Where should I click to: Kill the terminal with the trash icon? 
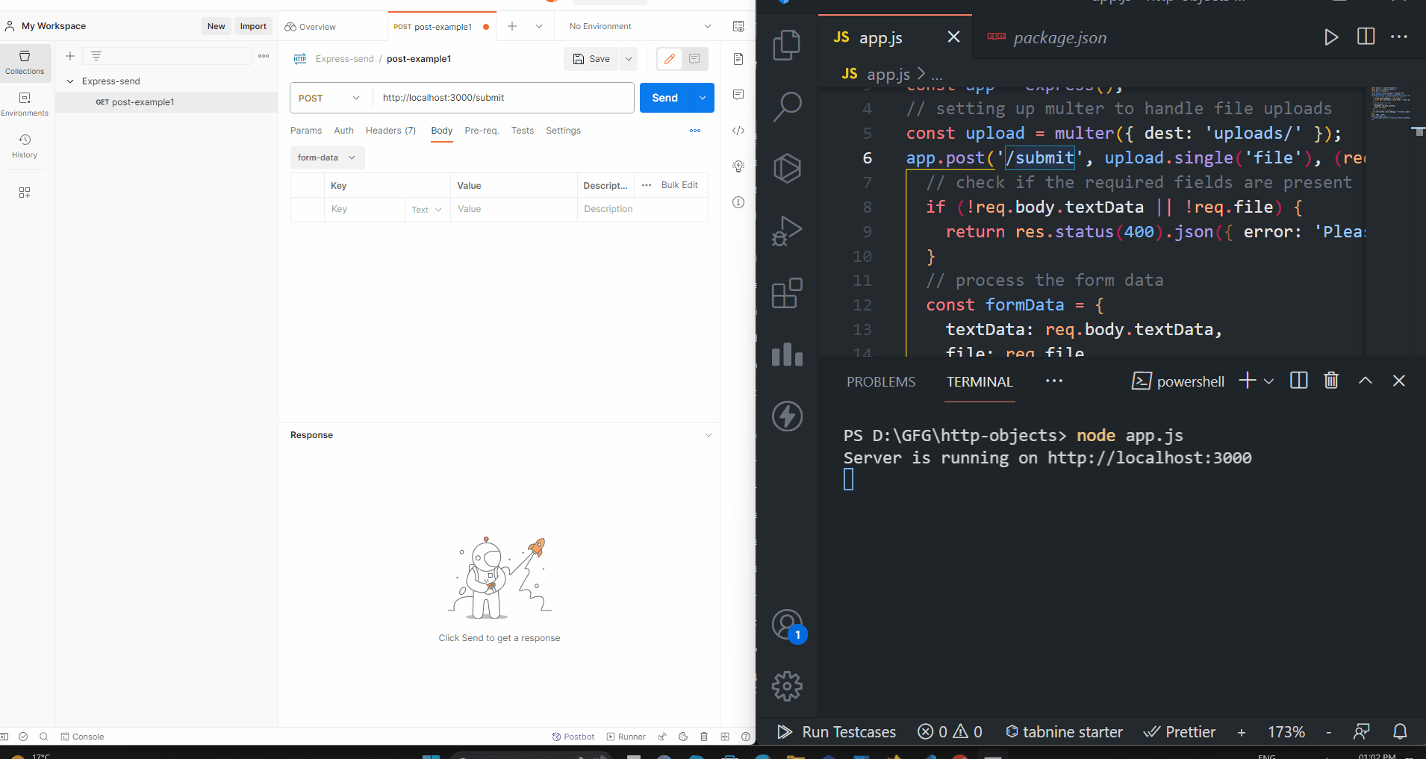[1331, 381]
